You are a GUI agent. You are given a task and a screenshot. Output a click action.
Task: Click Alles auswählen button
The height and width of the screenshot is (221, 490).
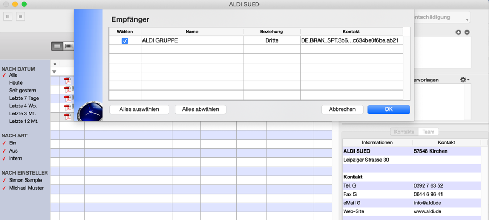(139, 109)
